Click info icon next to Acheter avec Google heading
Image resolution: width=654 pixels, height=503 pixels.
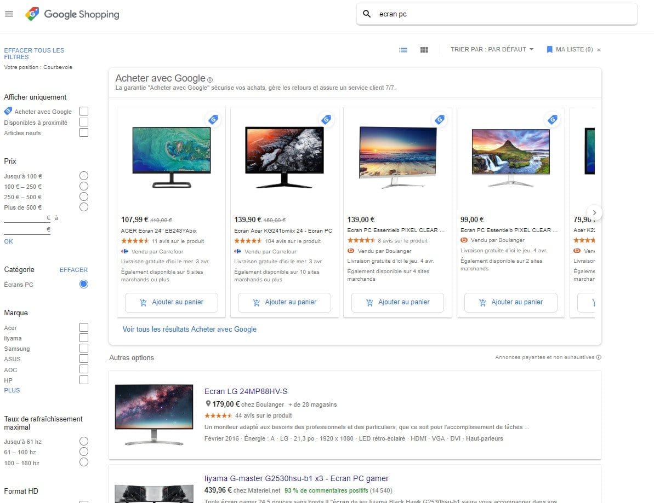210,79
